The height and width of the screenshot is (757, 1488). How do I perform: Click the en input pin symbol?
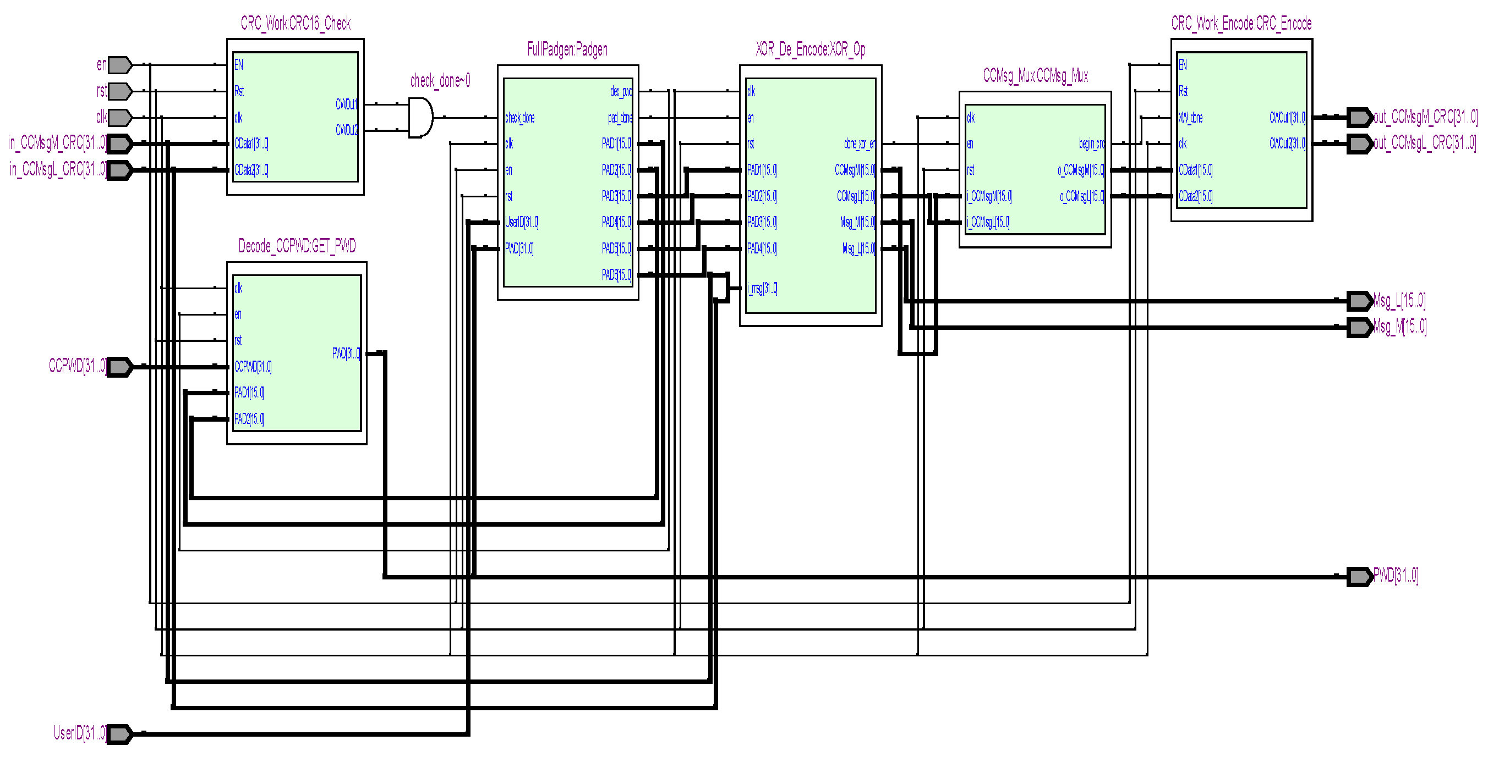coord(119,65)
